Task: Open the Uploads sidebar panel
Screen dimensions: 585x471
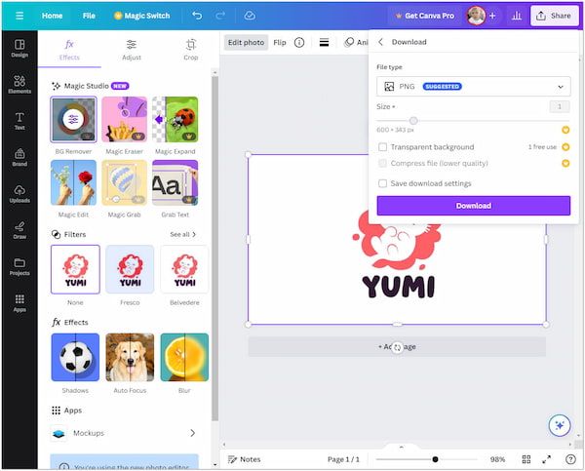Action: pyautogui.click(x=19, y=194)
